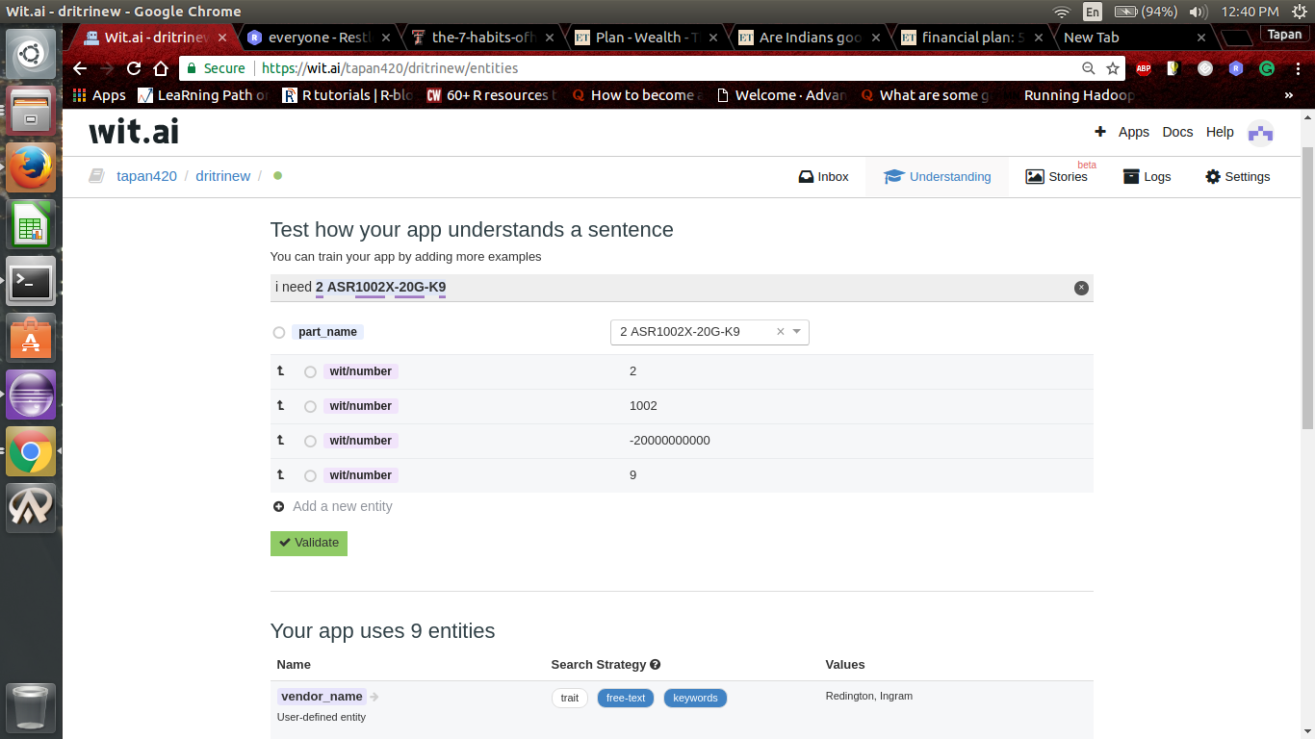Open the part_name value dropdown arrow
The width and height of the screenshot is (1315, 739).
(797, 332)
